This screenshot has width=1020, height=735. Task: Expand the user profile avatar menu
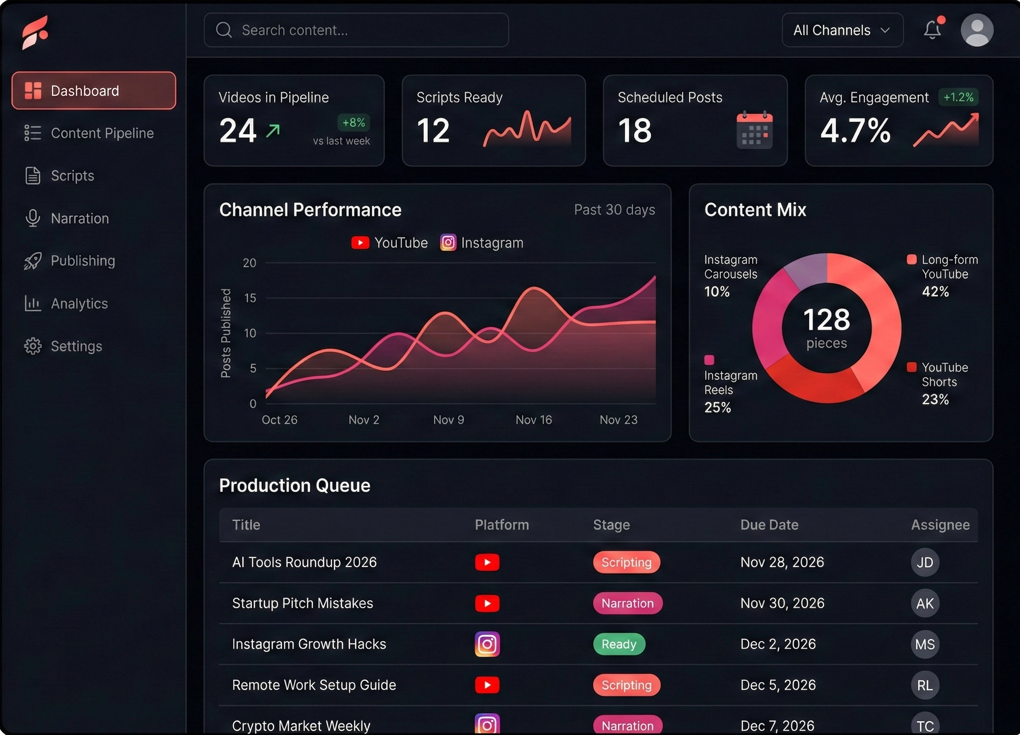click(x=977, y=30)
